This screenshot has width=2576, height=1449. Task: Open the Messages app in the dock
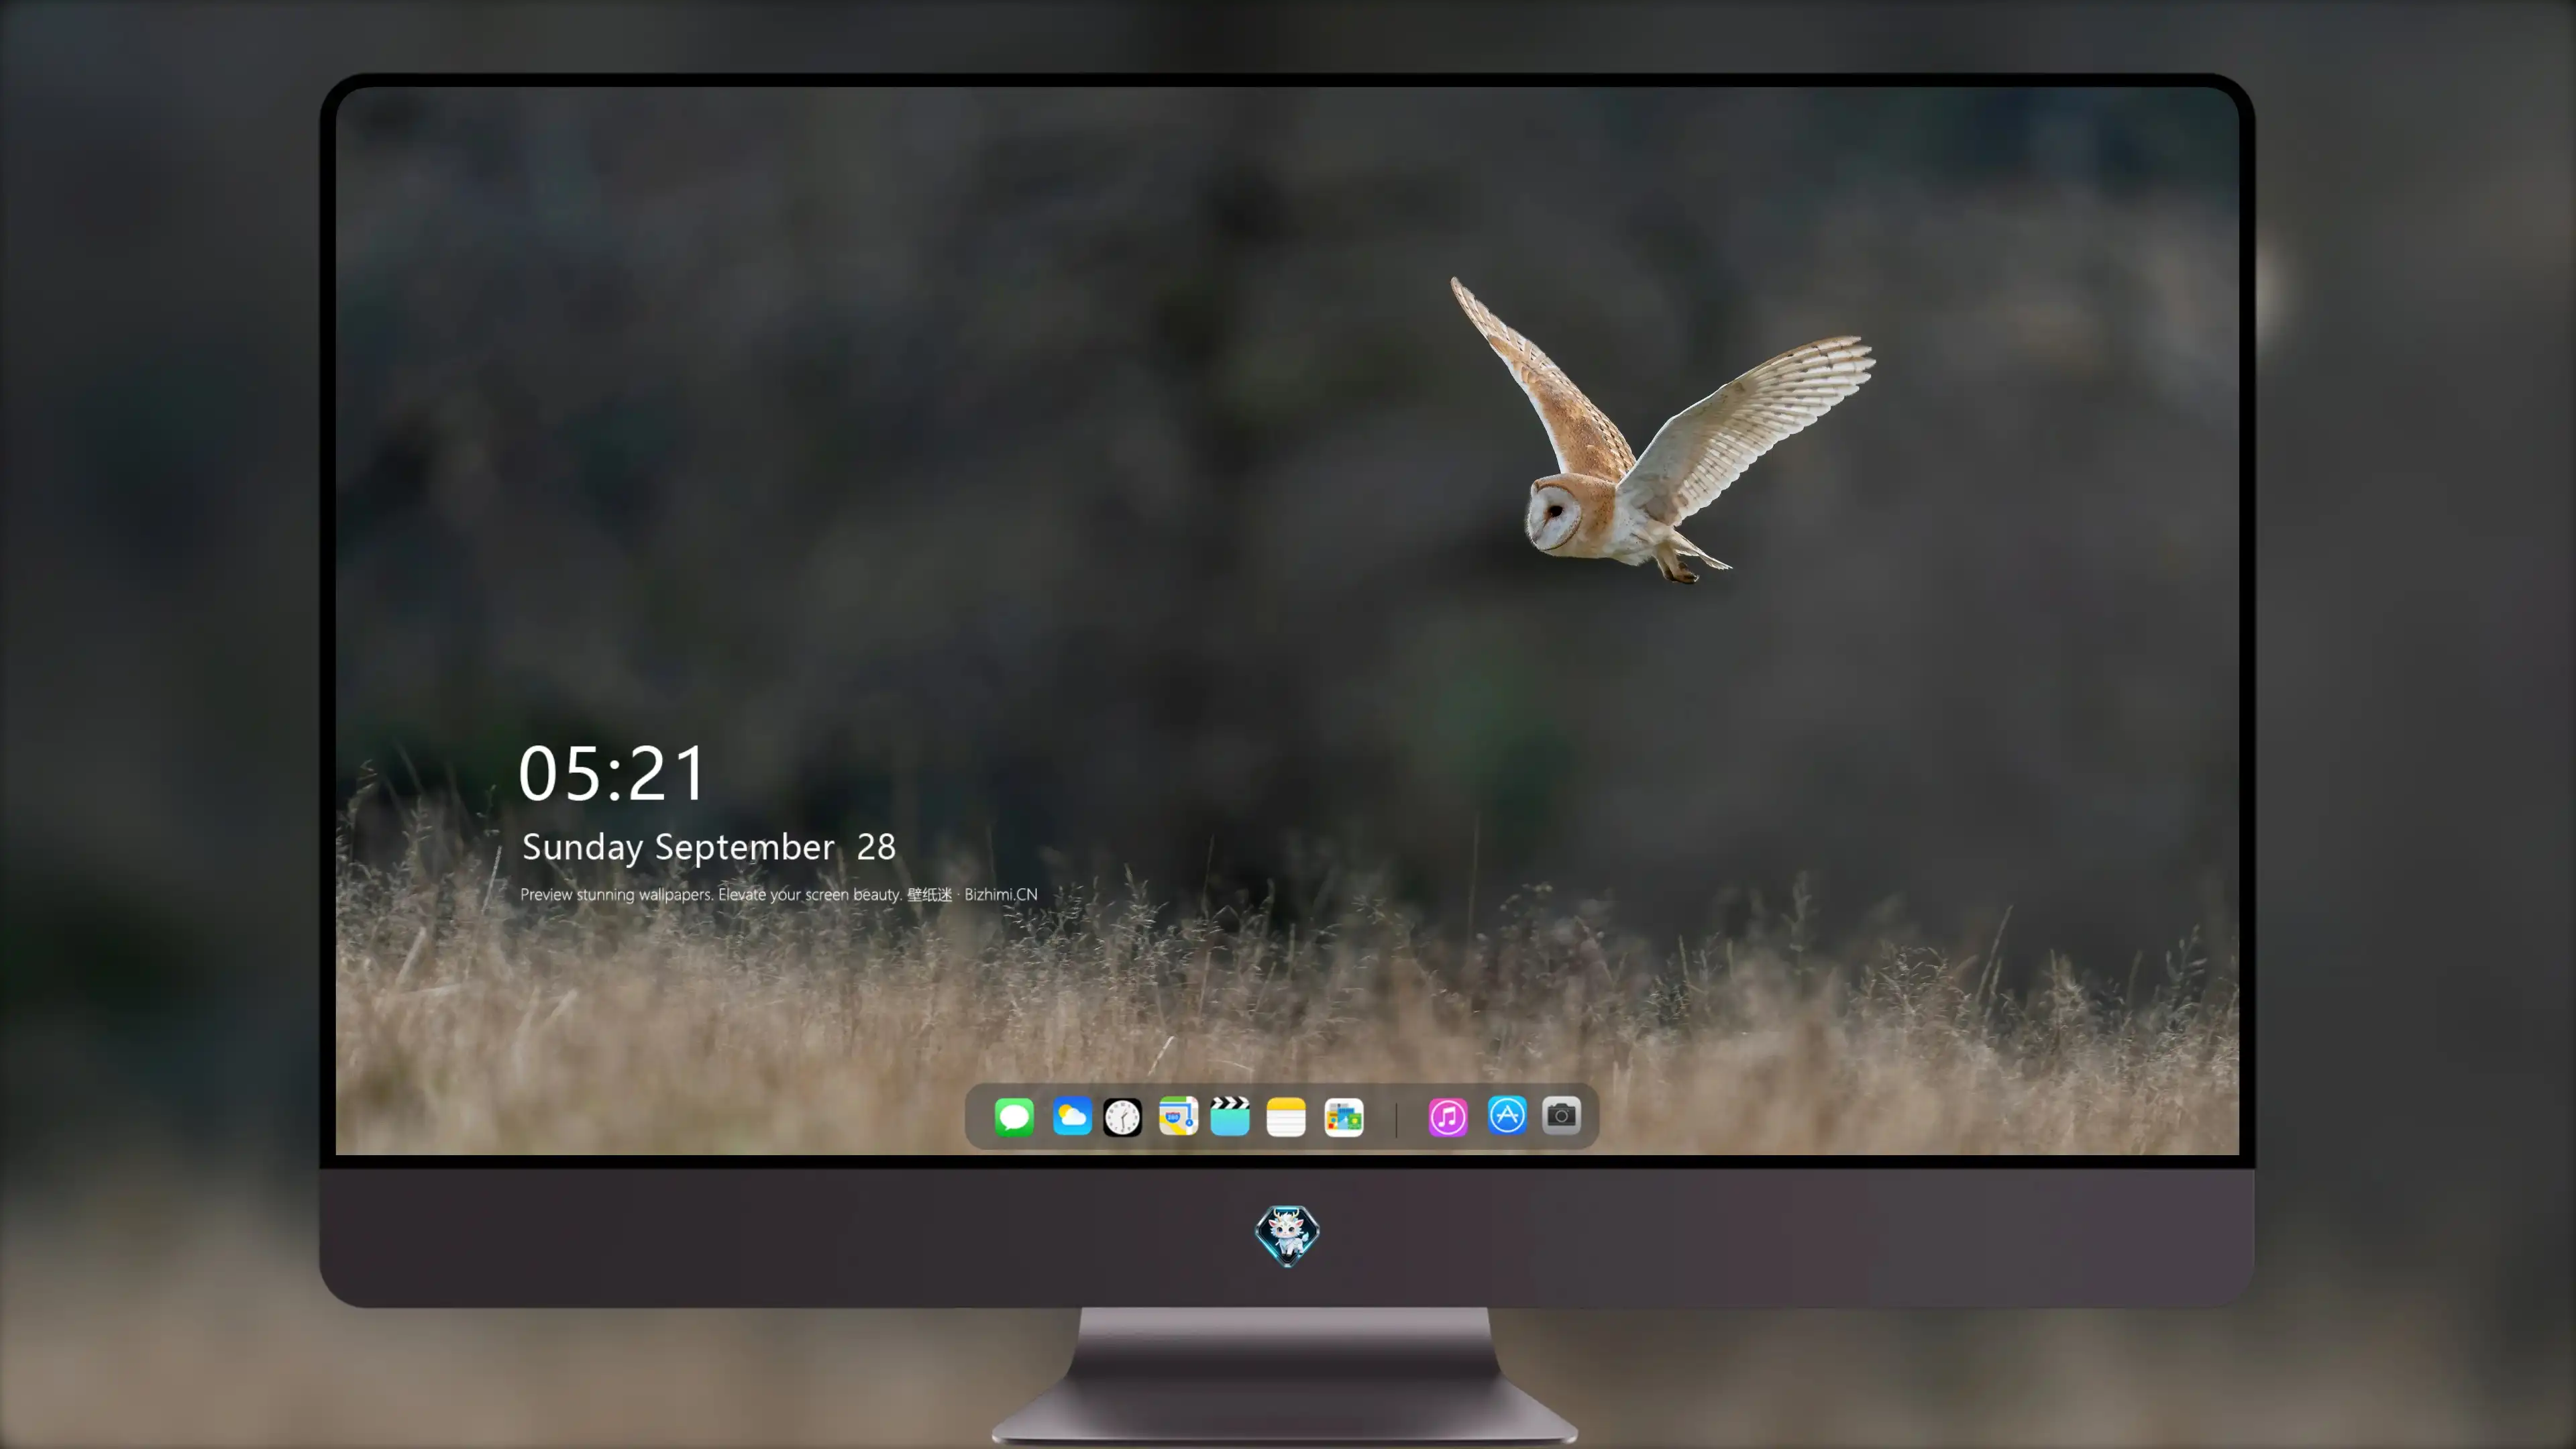click(1014, 1117)
